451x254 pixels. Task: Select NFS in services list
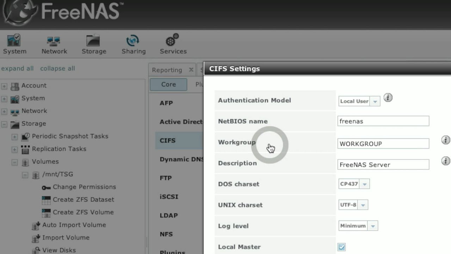166,234
